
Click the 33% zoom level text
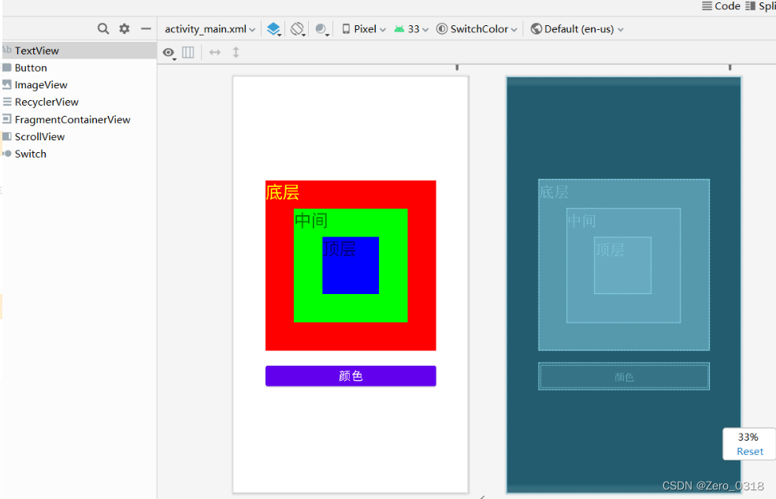[x=748, y=438]
